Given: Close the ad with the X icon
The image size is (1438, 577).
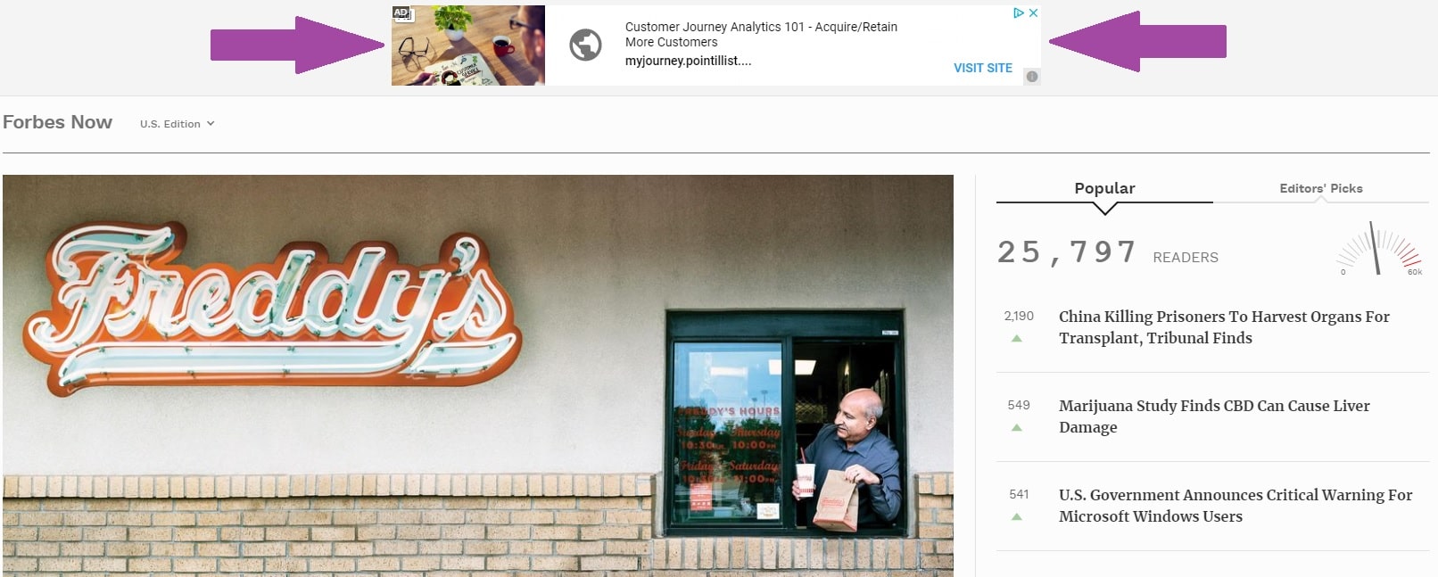Looking at the screenshot, I should click(x=1033, y=13).
